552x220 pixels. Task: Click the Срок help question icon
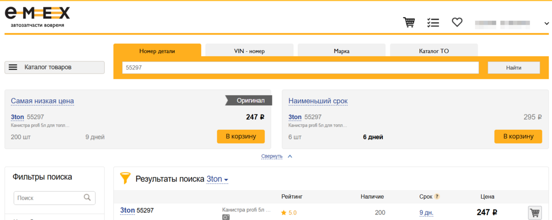tap(437, 196)
